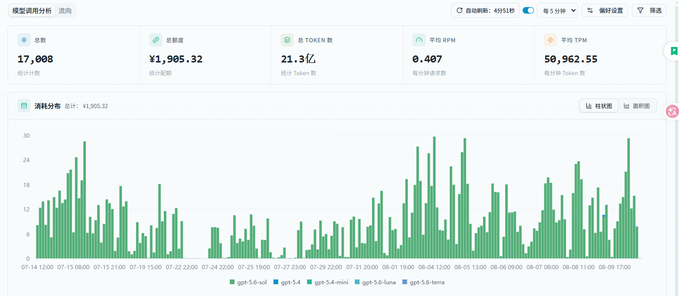Click the layers icon beside 总 TOKEN 数
Viewport: 679px width, 296px height.
click(287, 40)
